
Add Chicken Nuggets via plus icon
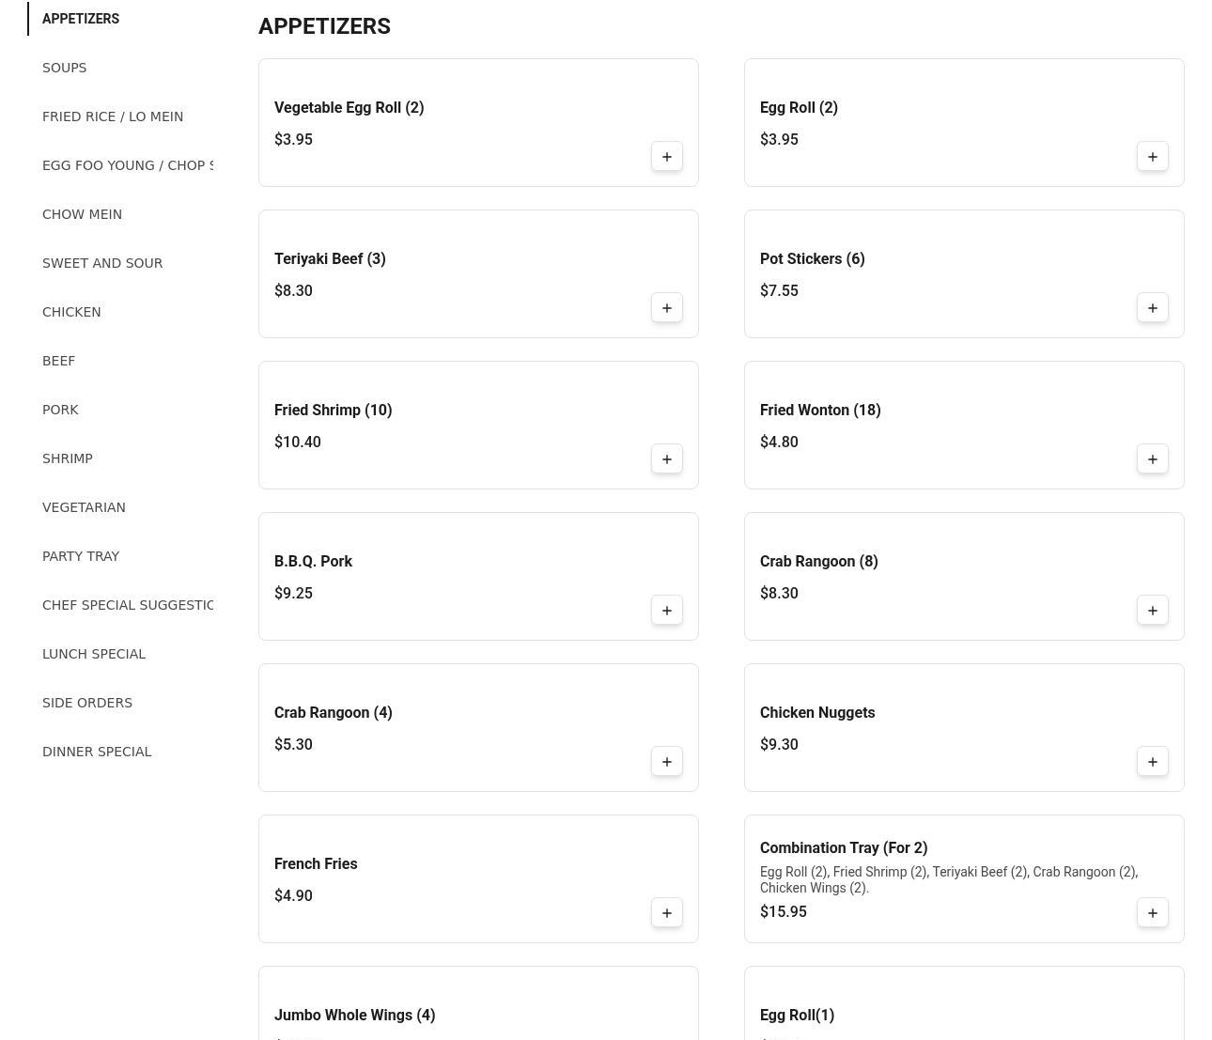pos(1153,762)
